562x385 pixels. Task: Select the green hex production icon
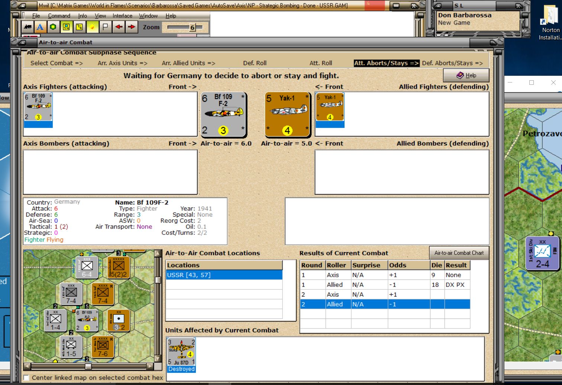click(53, 27)
